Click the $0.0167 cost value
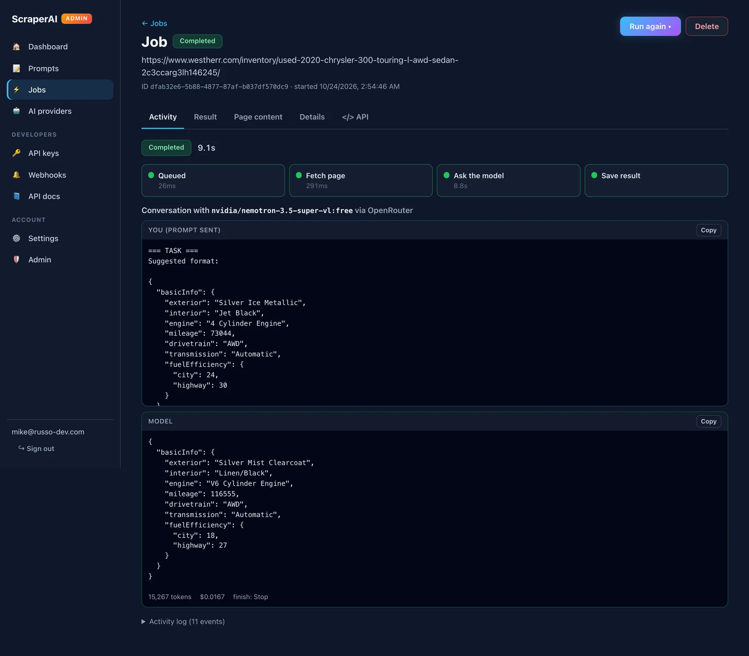This screenshot has width=749, height=656. [212, 597]
